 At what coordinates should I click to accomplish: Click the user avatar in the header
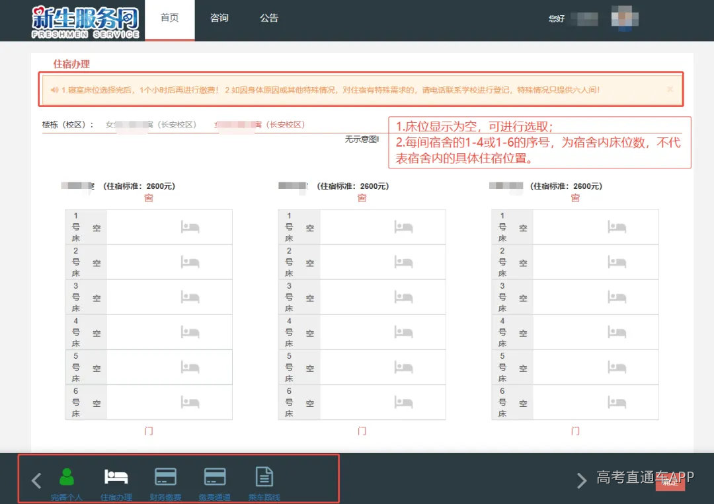click(625, 18)
